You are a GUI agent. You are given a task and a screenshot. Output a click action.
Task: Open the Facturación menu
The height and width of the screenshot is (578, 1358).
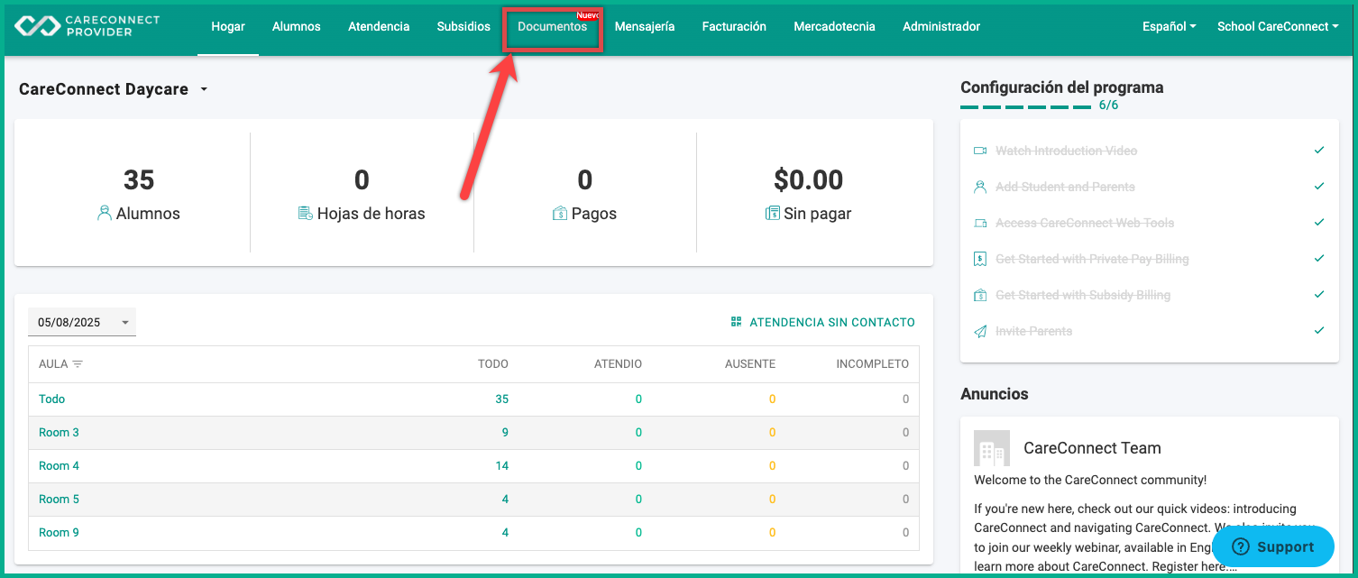[734, 26]
